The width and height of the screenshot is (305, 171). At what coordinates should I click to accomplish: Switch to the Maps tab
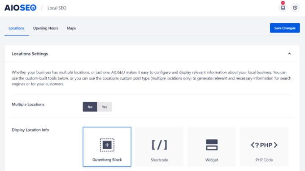tap(71, 28)
